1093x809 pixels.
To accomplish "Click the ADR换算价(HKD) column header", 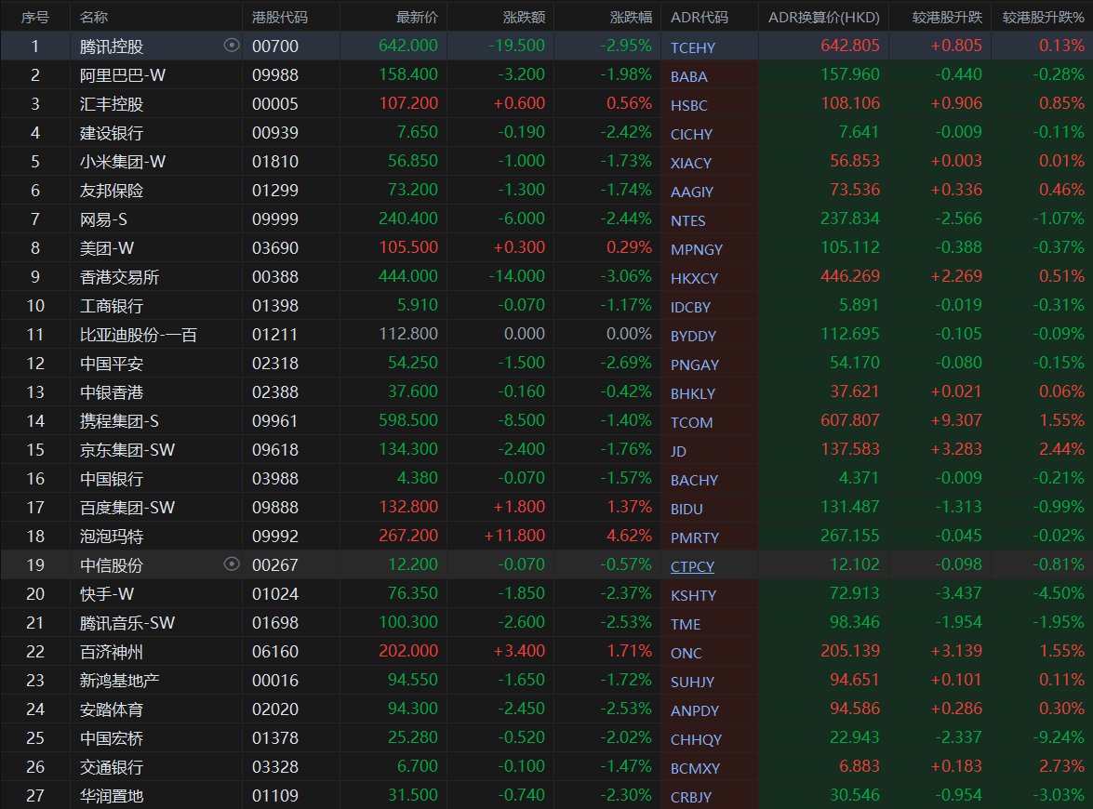I will click(x=823, y=18).
